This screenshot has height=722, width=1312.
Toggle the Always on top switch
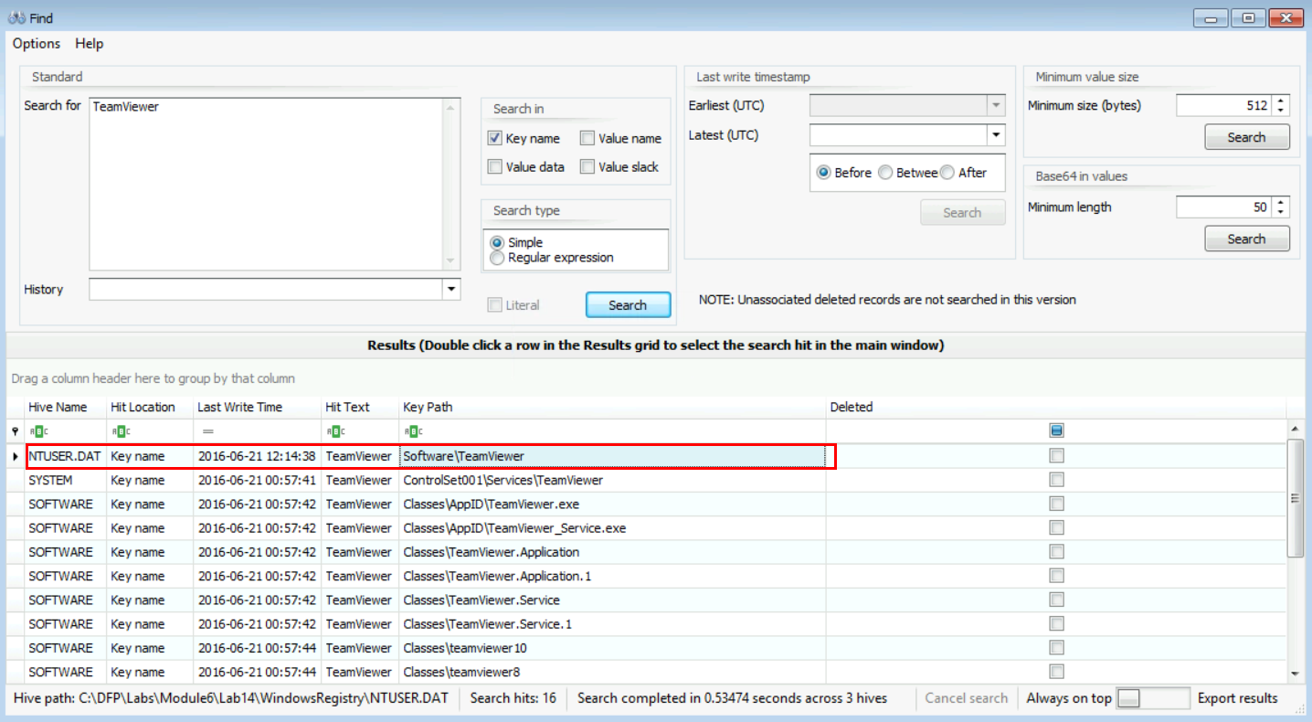point(1154,698)
